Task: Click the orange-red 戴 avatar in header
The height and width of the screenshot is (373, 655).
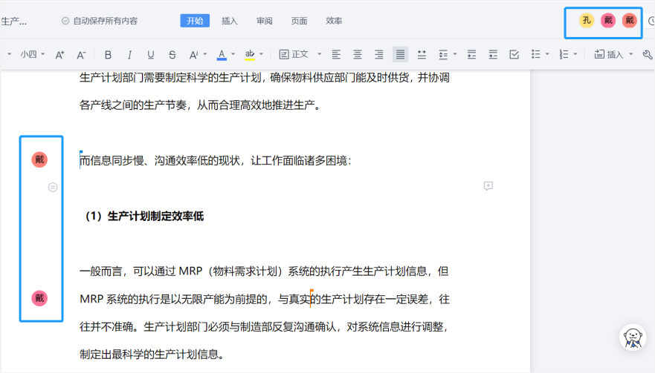Action: pos(630,21)
